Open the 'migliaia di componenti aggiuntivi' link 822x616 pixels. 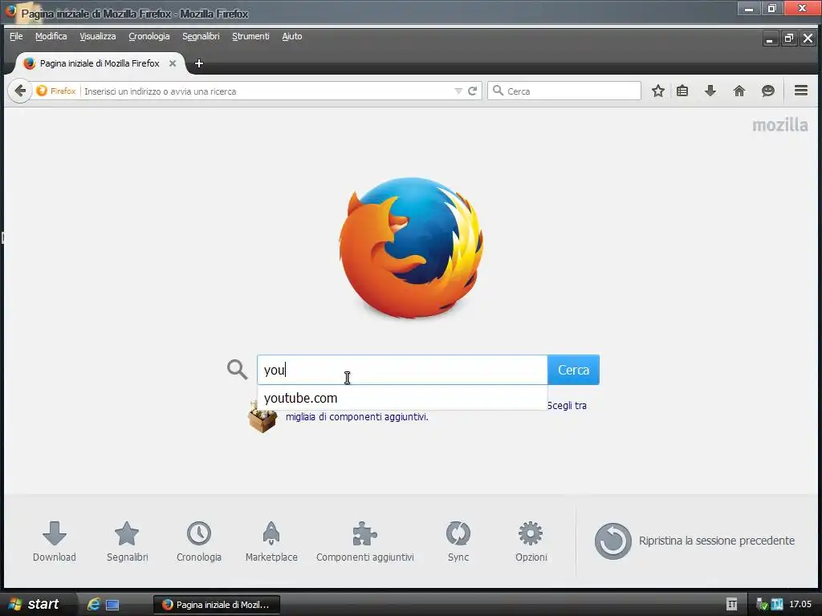click(357, 417)
